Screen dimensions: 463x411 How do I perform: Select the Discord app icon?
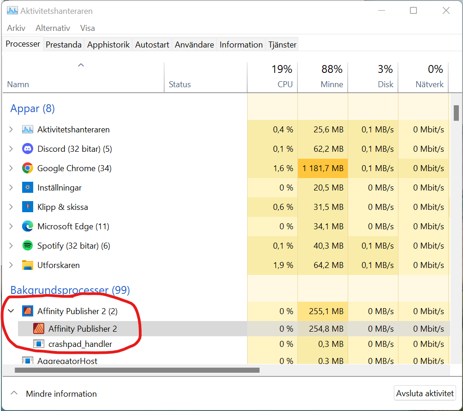point(28,149)
